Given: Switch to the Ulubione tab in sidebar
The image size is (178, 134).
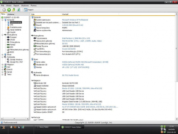Looking at the screenshot, I should coord(11,14).
